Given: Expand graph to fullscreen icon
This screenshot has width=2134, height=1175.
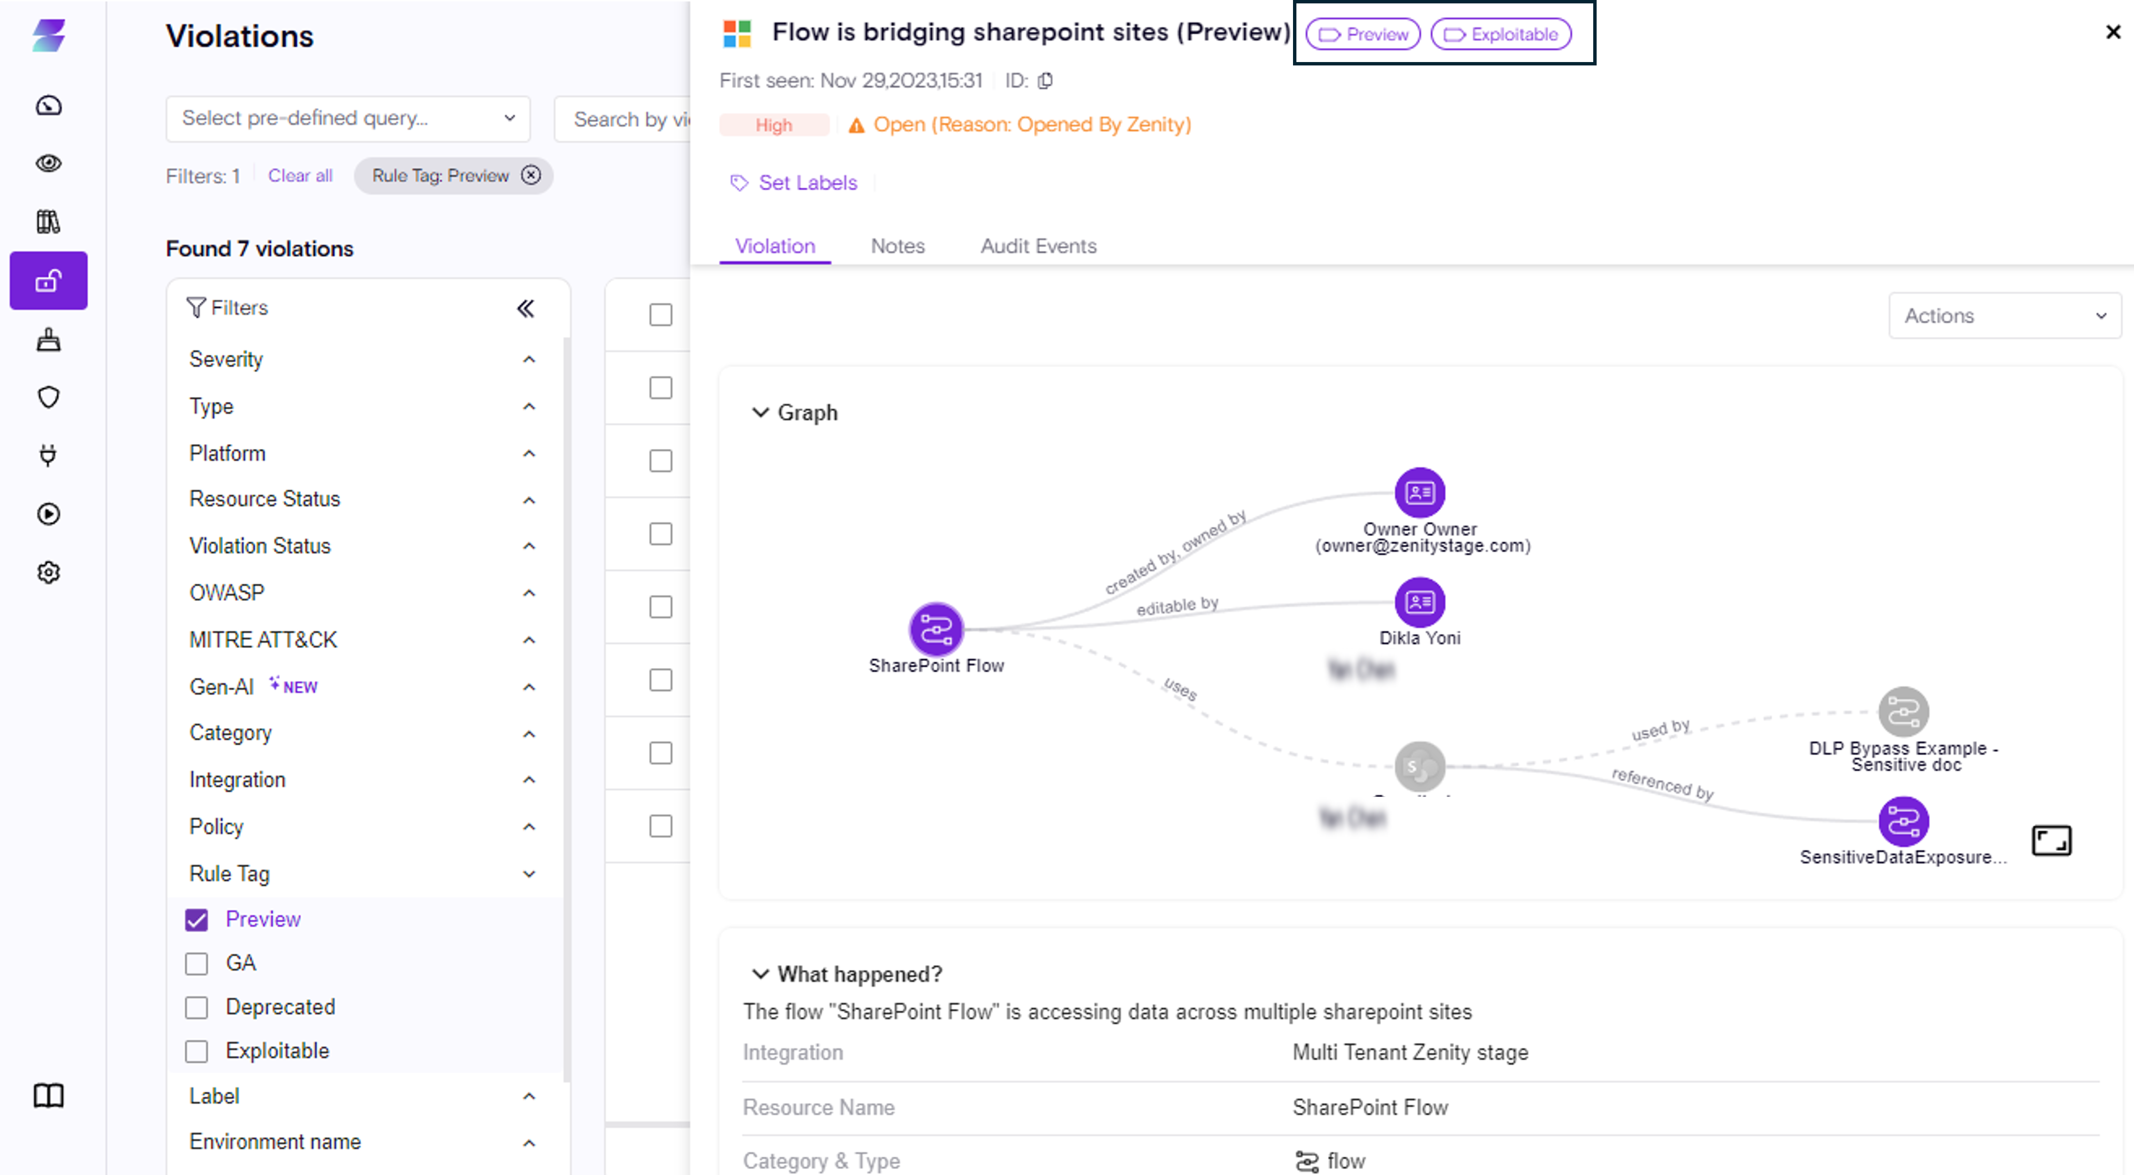Looking at the screenshot, I should tap(2051, 841).
